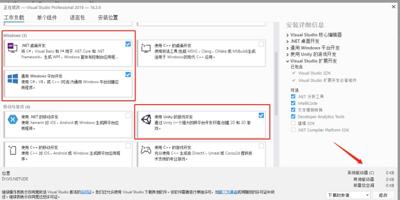Screen dimensions: 400x200
Task: Check the .NET Compiler Platform SDK option
Action: 293,130
